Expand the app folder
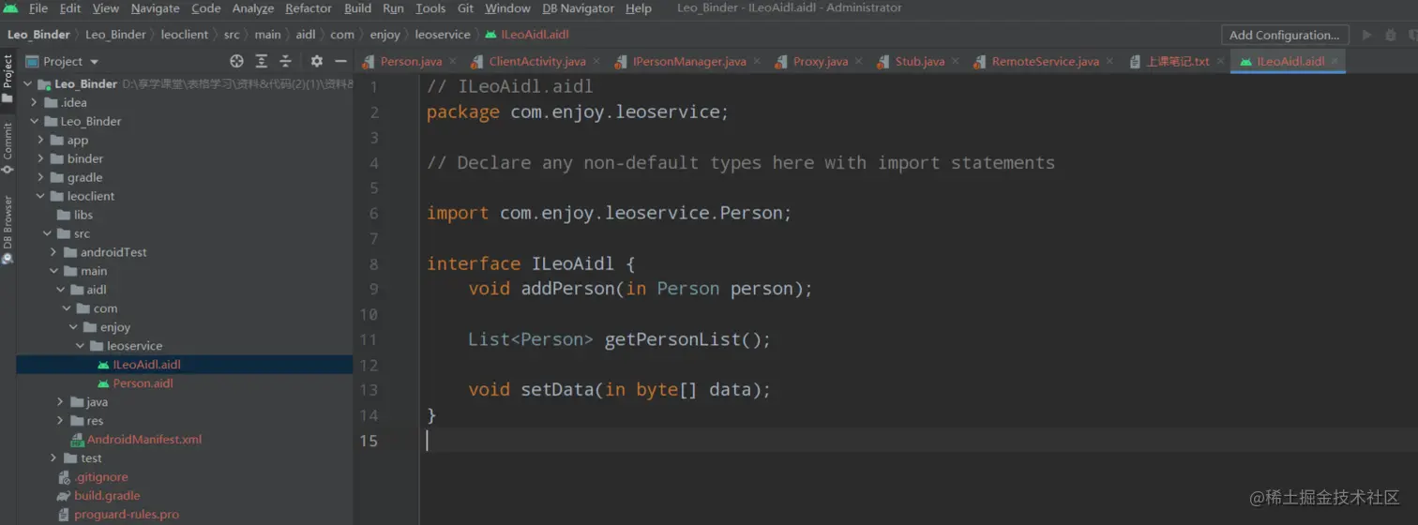1418x525 pixels. tap(41, 140)
